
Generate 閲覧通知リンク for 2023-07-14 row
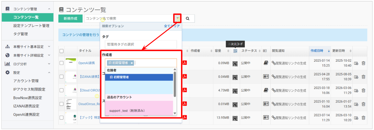(x=289, y=117)
